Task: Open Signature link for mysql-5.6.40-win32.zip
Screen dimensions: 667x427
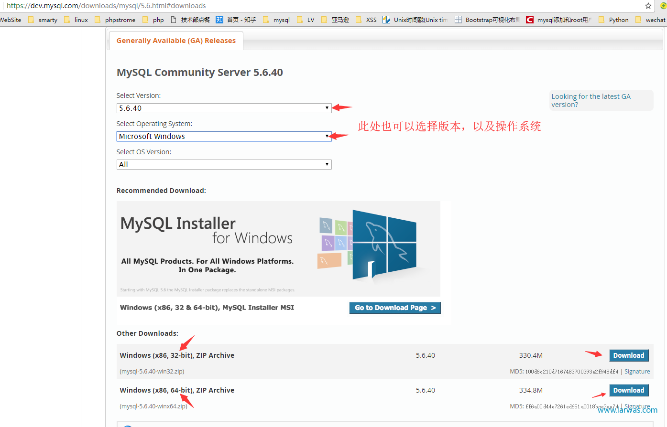Action: pyautogui.click(x=637, y=371)
